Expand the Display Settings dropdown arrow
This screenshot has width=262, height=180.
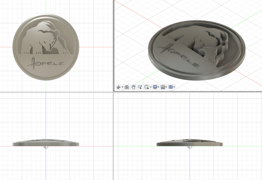click(158, 87)
